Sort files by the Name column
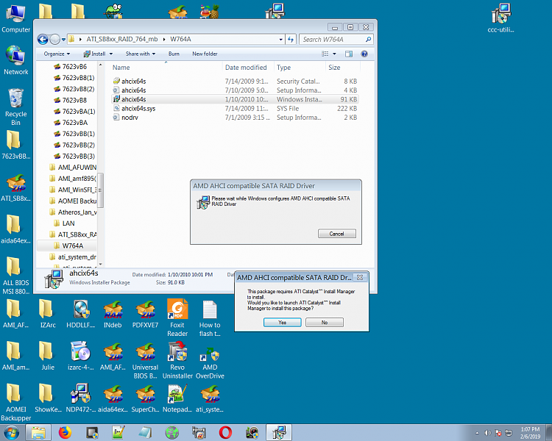This screenshot has height=441, width=552. pos(166,68)
